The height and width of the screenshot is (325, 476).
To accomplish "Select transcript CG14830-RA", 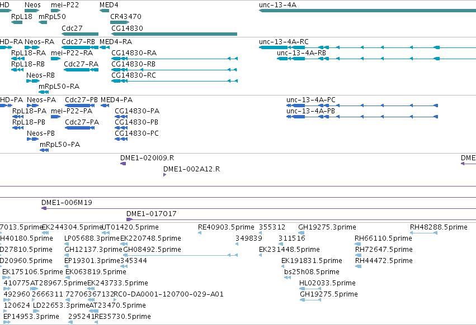I will (175, 59).
